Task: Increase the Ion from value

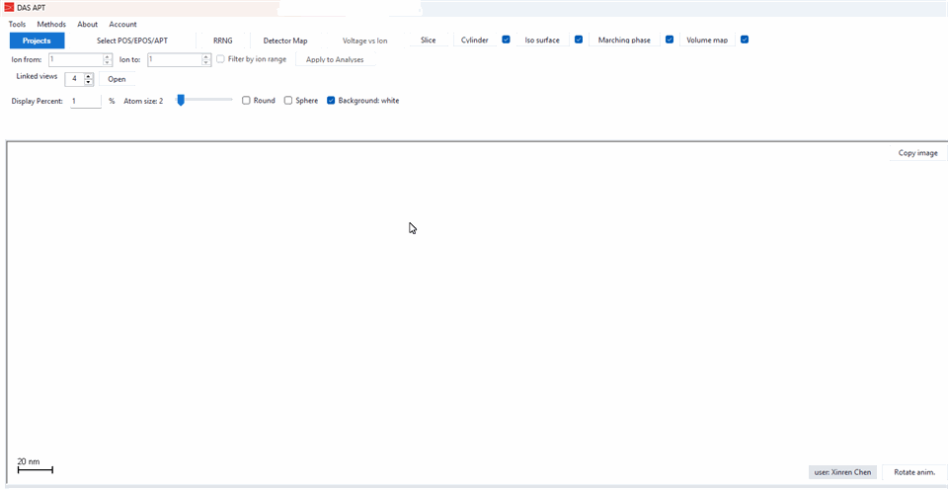Action: click(x=108, y=57)
